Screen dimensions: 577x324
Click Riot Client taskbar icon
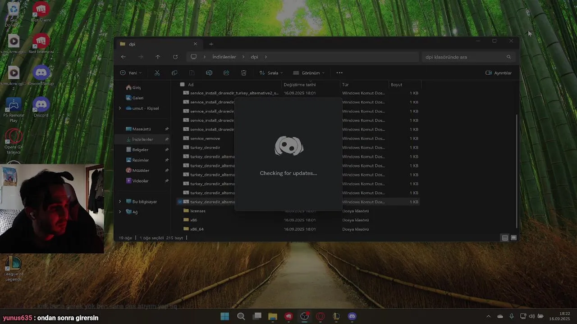[288, 316]
